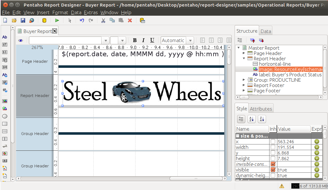The image size is (328, 190).
Task: Click the Structure tree vertical scrollbar
Action: click(x=325, y=69)
